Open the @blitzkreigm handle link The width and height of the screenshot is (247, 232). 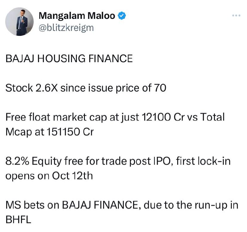click(66, 28)
